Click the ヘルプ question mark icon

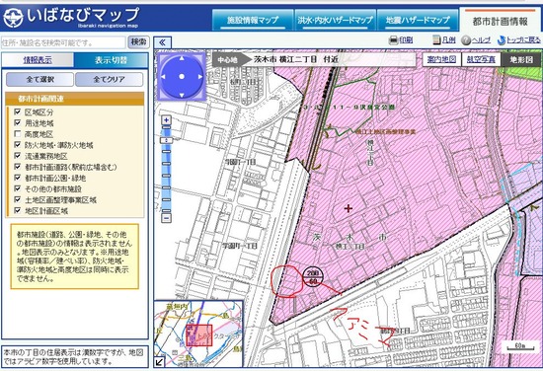click(466, 40)
